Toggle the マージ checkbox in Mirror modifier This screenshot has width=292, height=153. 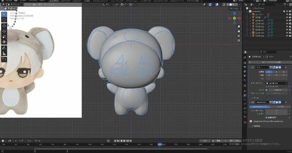coord(267,90)
